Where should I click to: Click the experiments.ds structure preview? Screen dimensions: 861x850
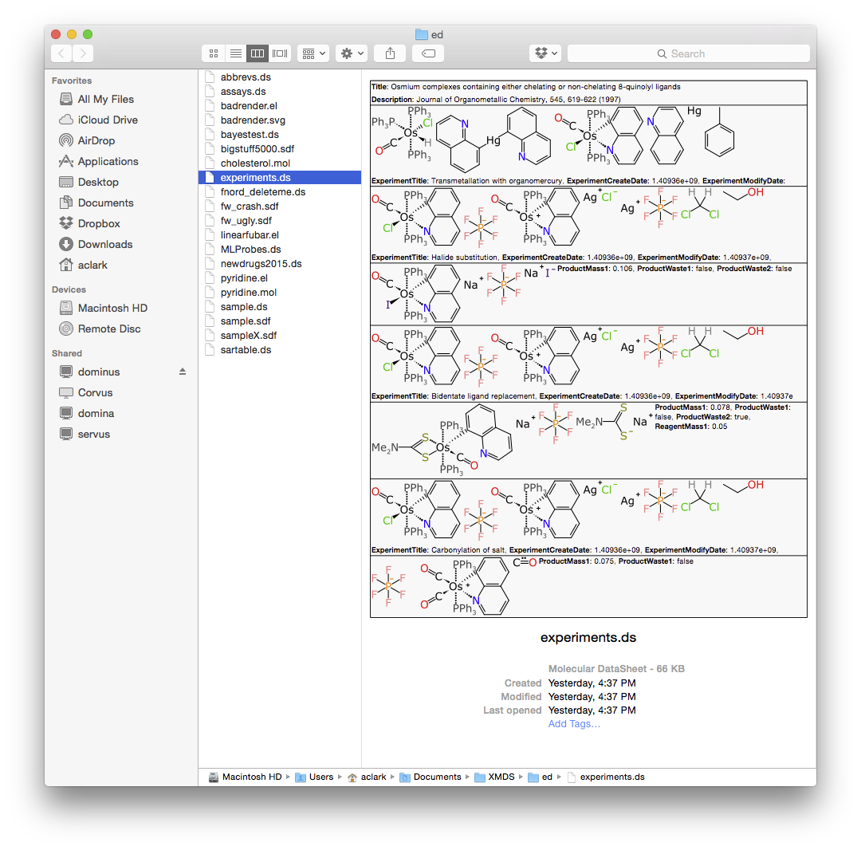(588, 348)
